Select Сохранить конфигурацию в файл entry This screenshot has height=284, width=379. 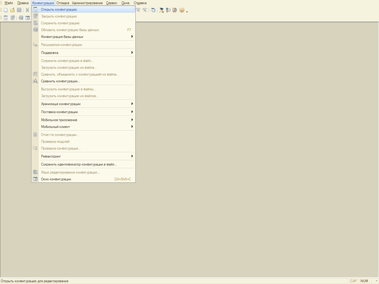[x=83, y=61]
